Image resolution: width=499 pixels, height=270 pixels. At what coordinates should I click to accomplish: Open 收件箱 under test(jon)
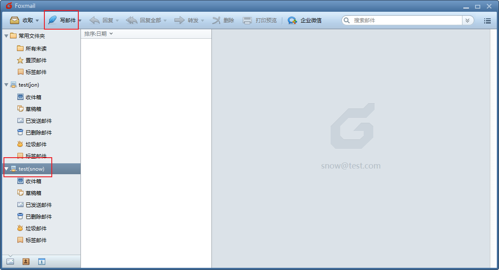(x=33, y=97)
